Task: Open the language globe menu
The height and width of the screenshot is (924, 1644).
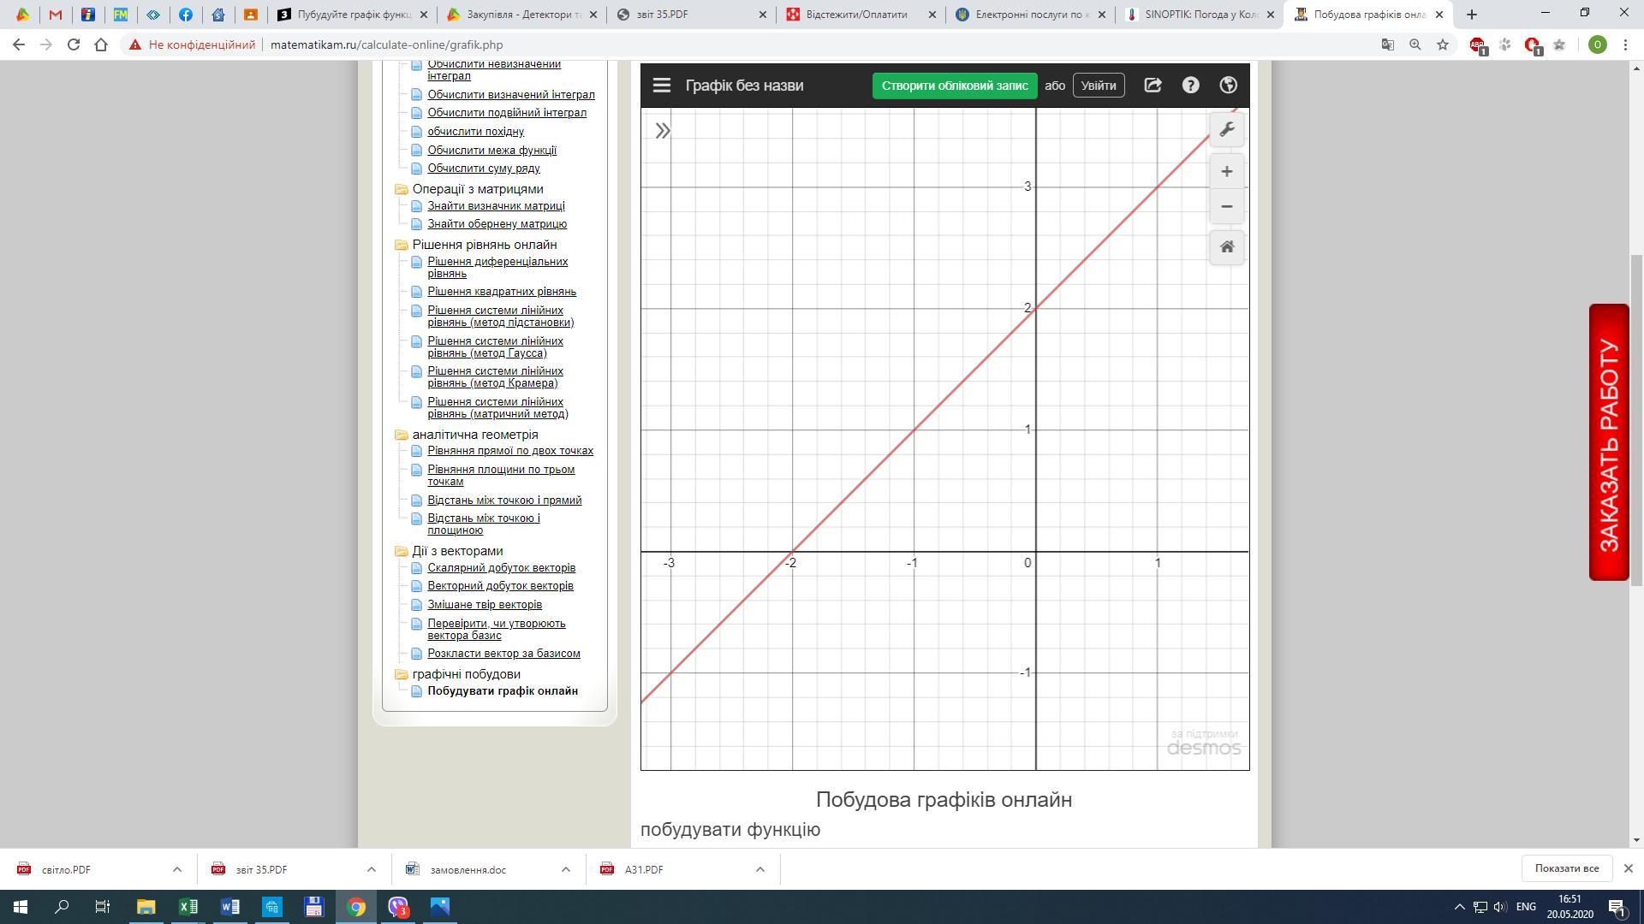Action: pyautogui.click(x=1228, y=86)
